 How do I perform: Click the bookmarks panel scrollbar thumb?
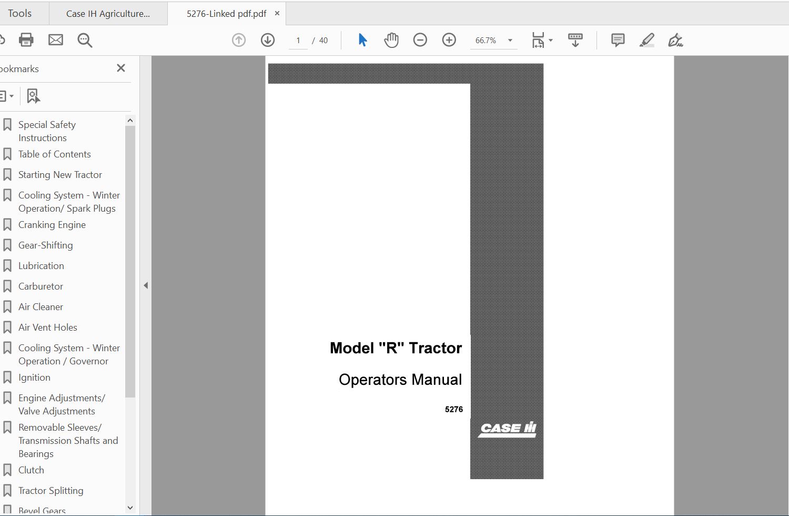tap(130, 262)
